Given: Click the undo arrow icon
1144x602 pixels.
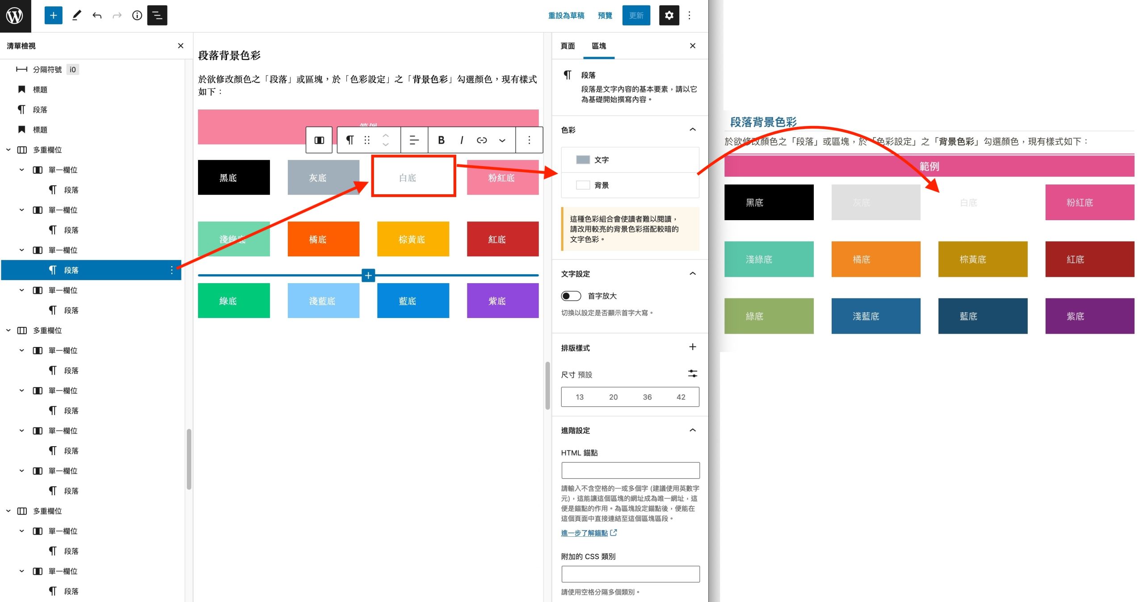Looking at the screenshot, I should point(97,16).
